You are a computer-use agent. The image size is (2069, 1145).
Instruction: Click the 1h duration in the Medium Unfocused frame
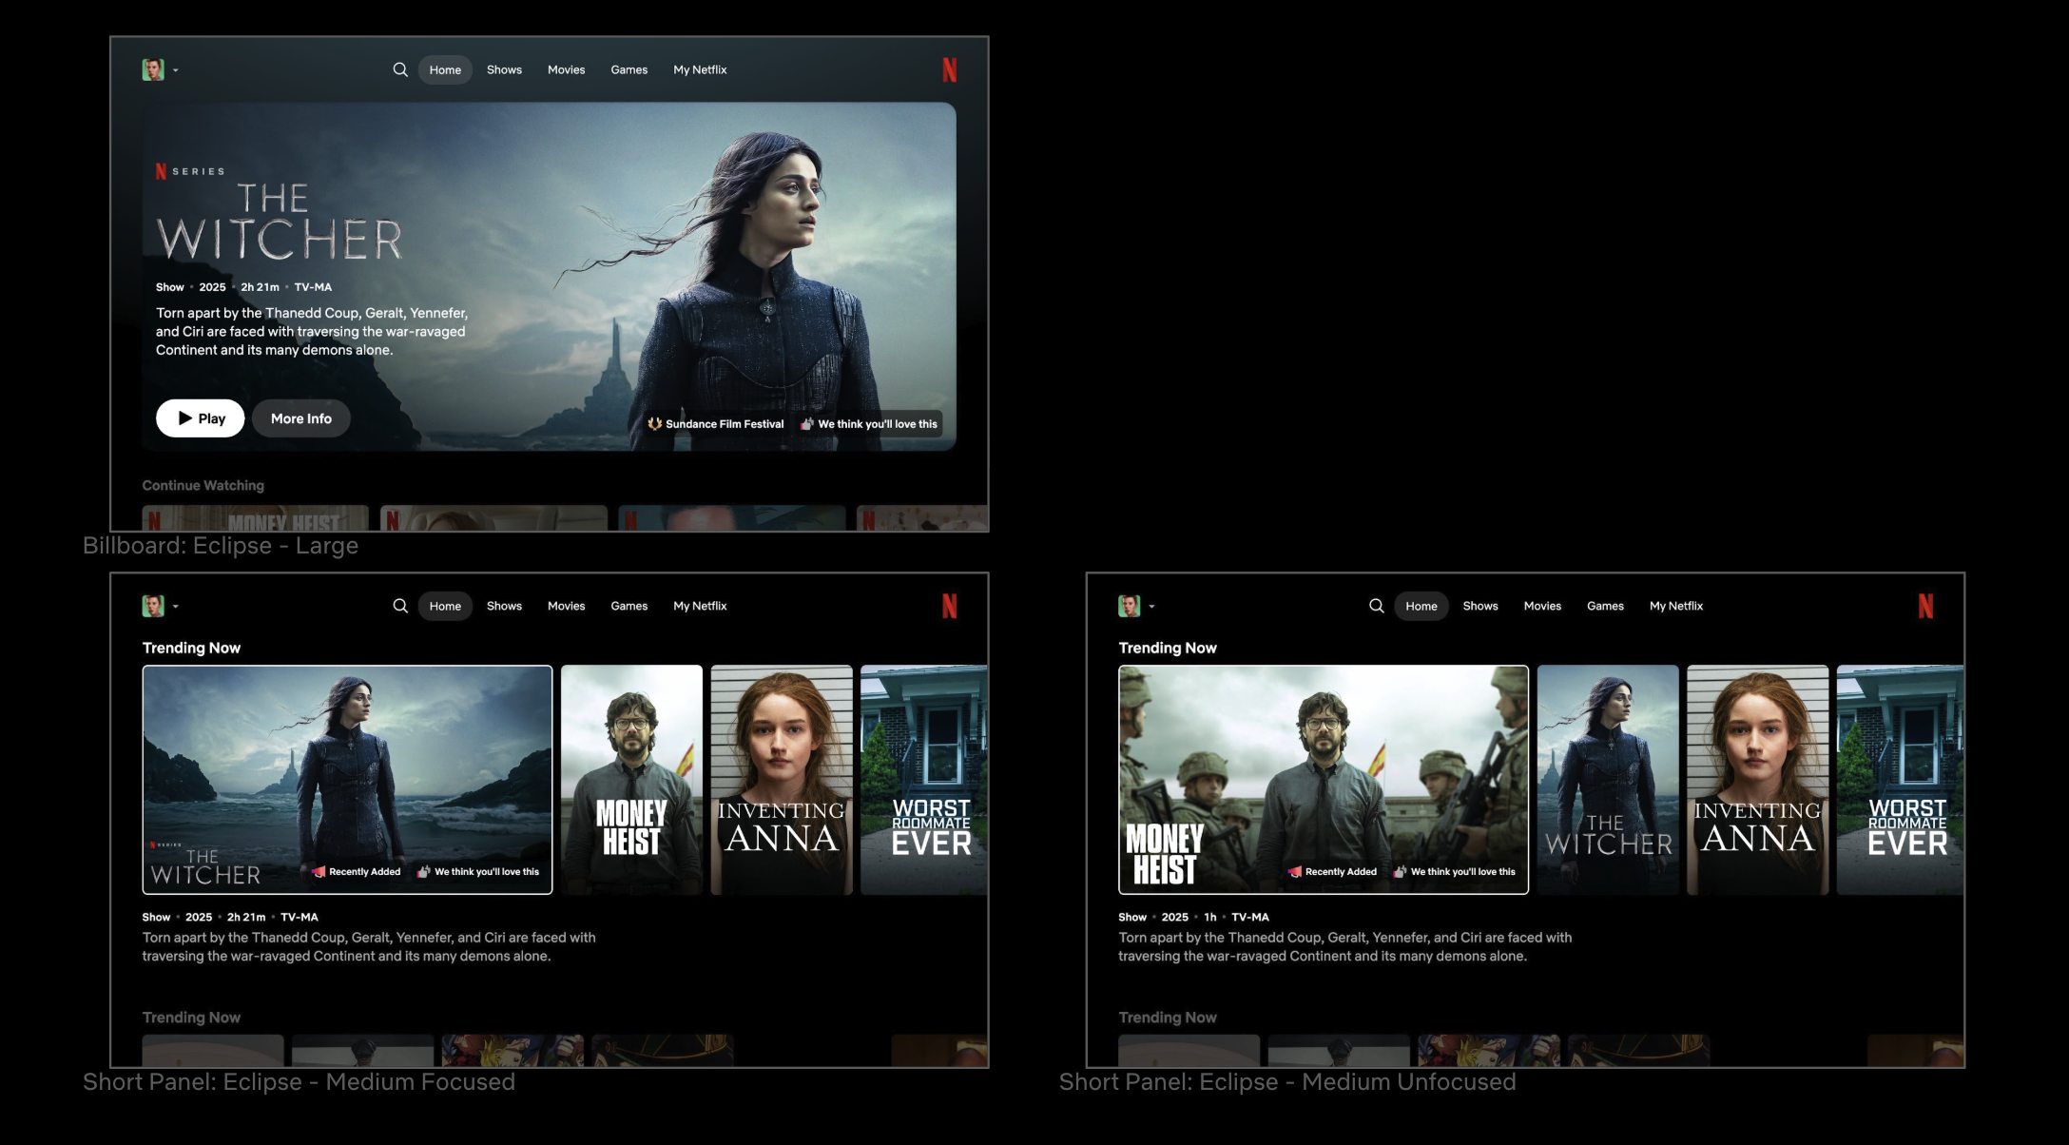[x=1210, y=918]
